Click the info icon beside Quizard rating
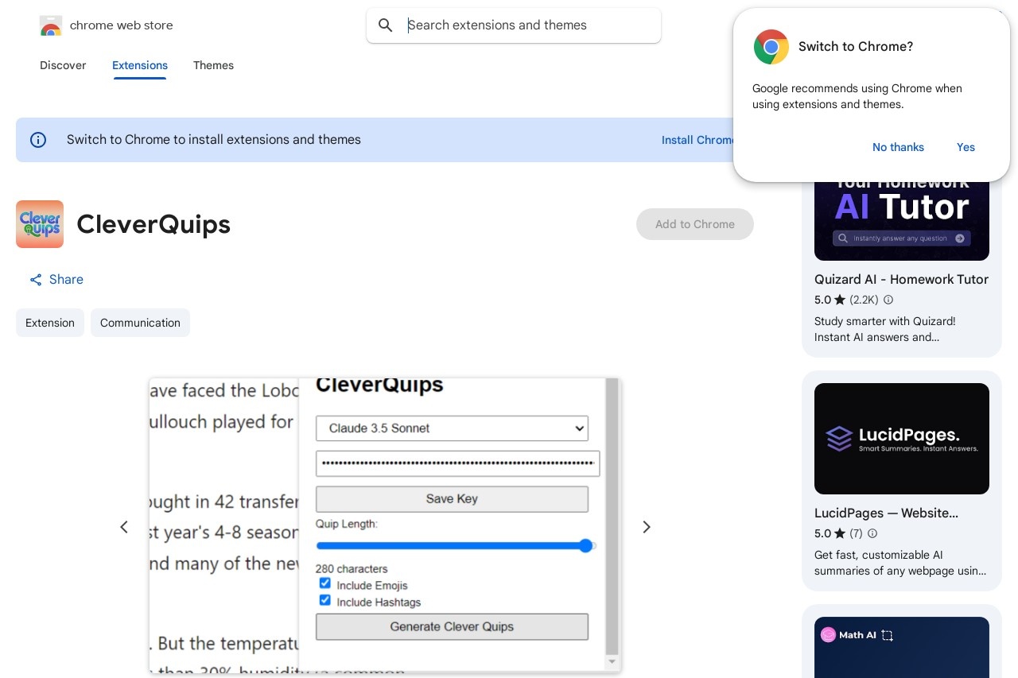Viewport: 1018px width, 678px height. coord(888,300)
